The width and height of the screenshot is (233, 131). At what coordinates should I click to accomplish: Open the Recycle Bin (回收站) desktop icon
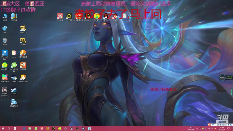point(5,42)
